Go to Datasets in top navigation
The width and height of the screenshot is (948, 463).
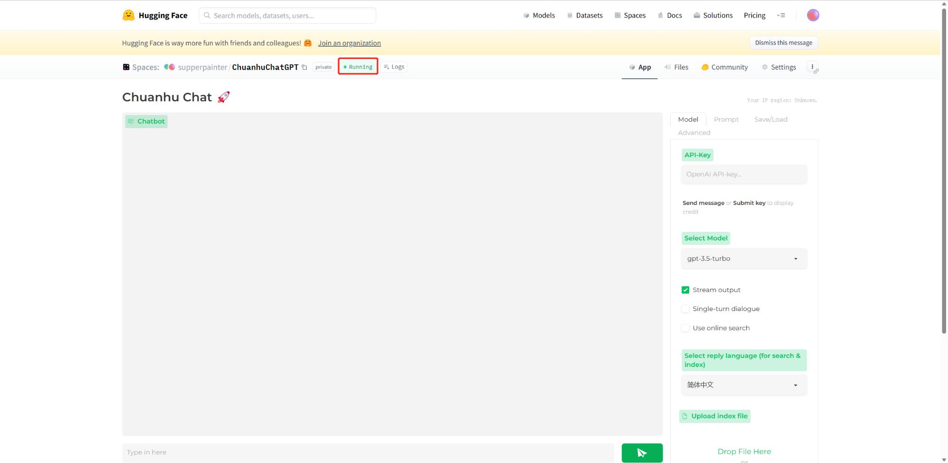[584, 15]
